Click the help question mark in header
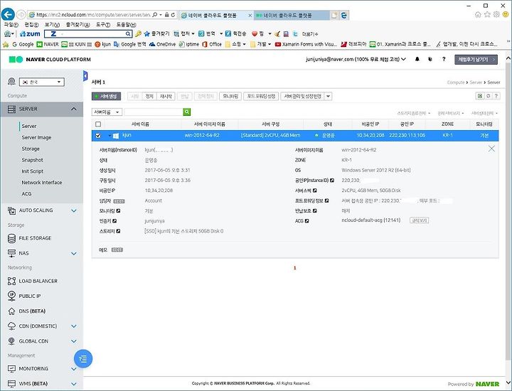 (x=444, y=59)
